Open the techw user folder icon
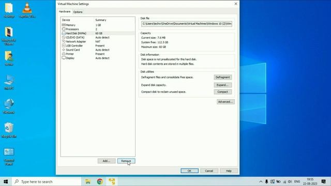331x186 pixels. [x=9, y=58]
